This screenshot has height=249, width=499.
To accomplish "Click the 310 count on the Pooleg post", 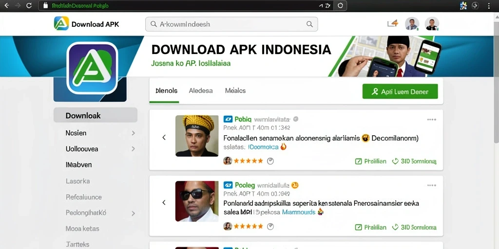I will point(414,227).
